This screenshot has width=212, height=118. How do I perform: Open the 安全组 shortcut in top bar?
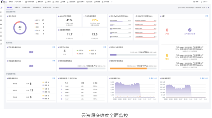[89, 2]
